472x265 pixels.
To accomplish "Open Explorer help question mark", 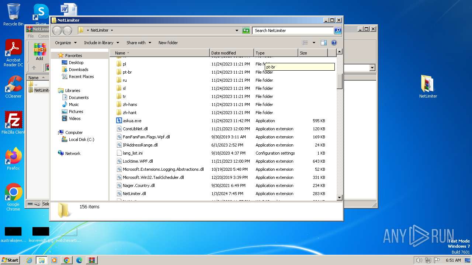I will 334,43.
